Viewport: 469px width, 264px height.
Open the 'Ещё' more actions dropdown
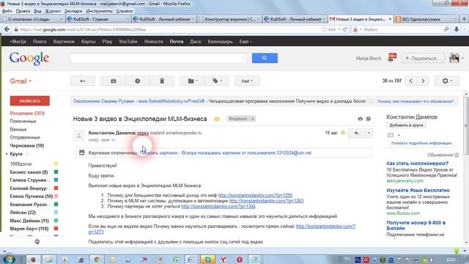(247, 81)
